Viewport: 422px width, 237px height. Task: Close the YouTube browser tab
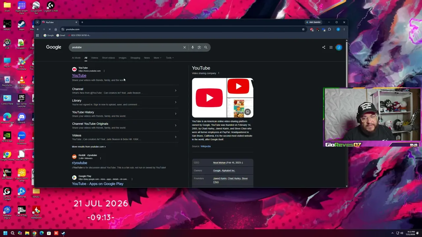(x=76, y=22)
